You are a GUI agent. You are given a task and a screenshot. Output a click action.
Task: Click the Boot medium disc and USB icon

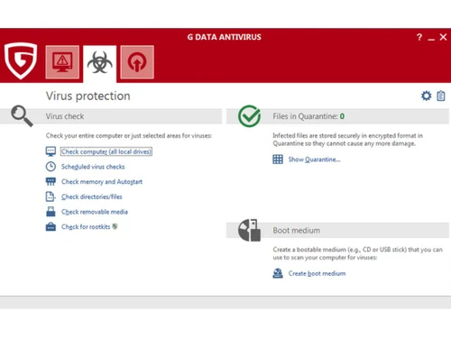point(249,230)
